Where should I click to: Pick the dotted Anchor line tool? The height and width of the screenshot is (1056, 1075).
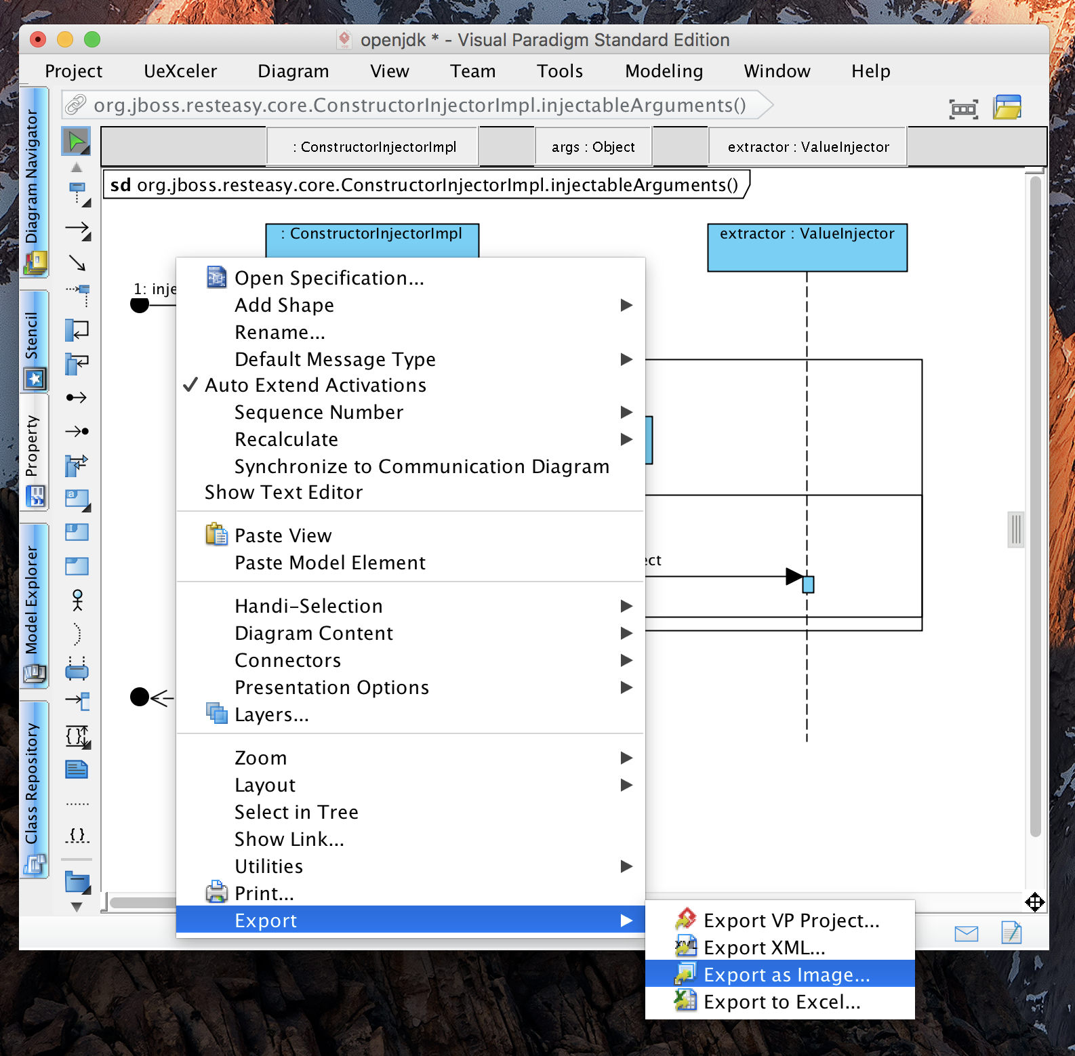pos(77,804)
